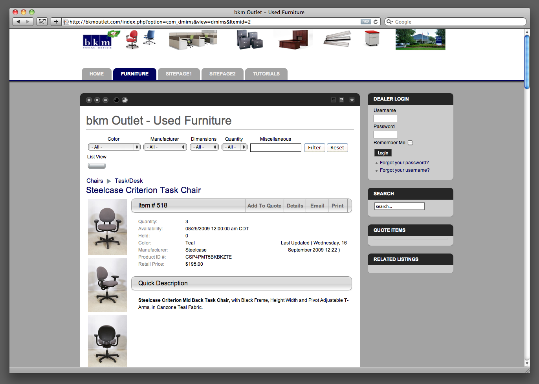
Task: Reload the page with the refresh icon
Action: 376,22
